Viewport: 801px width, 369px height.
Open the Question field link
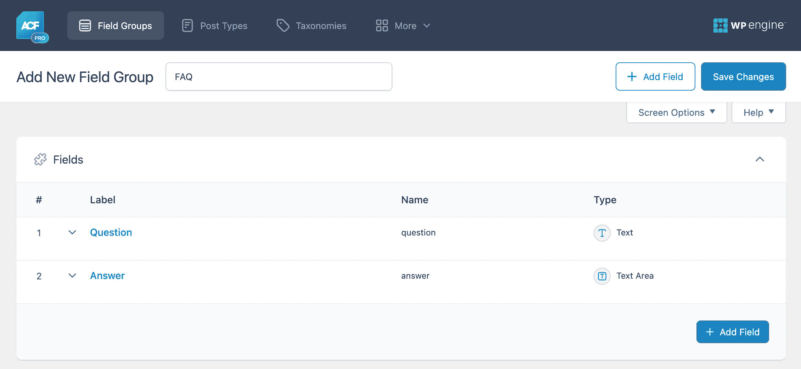(x=111, y=232)
